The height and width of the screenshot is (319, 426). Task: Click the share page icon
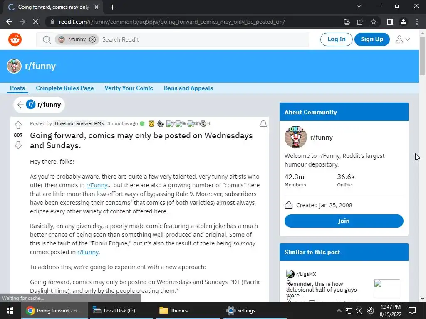360,22
